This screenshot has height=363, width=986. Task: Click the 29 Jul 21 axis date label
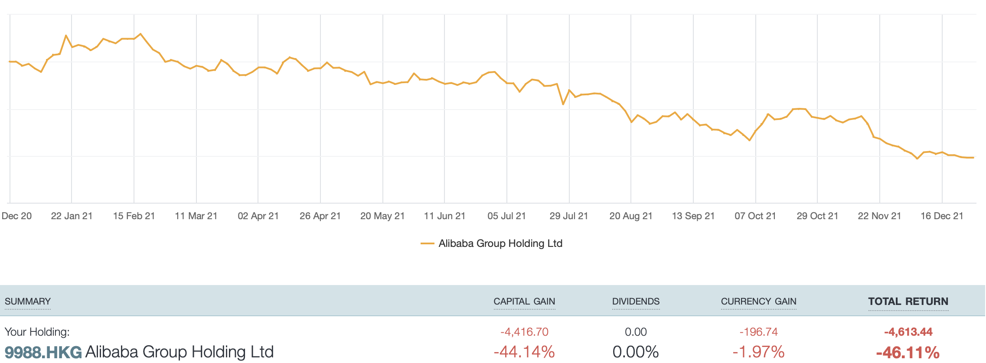569,216
